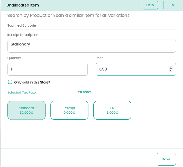The width and height of the screenshot is (183, 167).
Task: Click the Unallocated Item dialog title
Action: coord(23,5)
